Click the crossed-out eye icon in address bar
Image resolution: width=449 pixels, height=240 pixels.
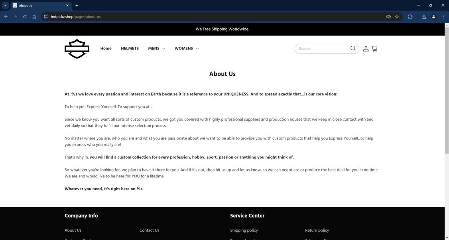coord(388,17)
